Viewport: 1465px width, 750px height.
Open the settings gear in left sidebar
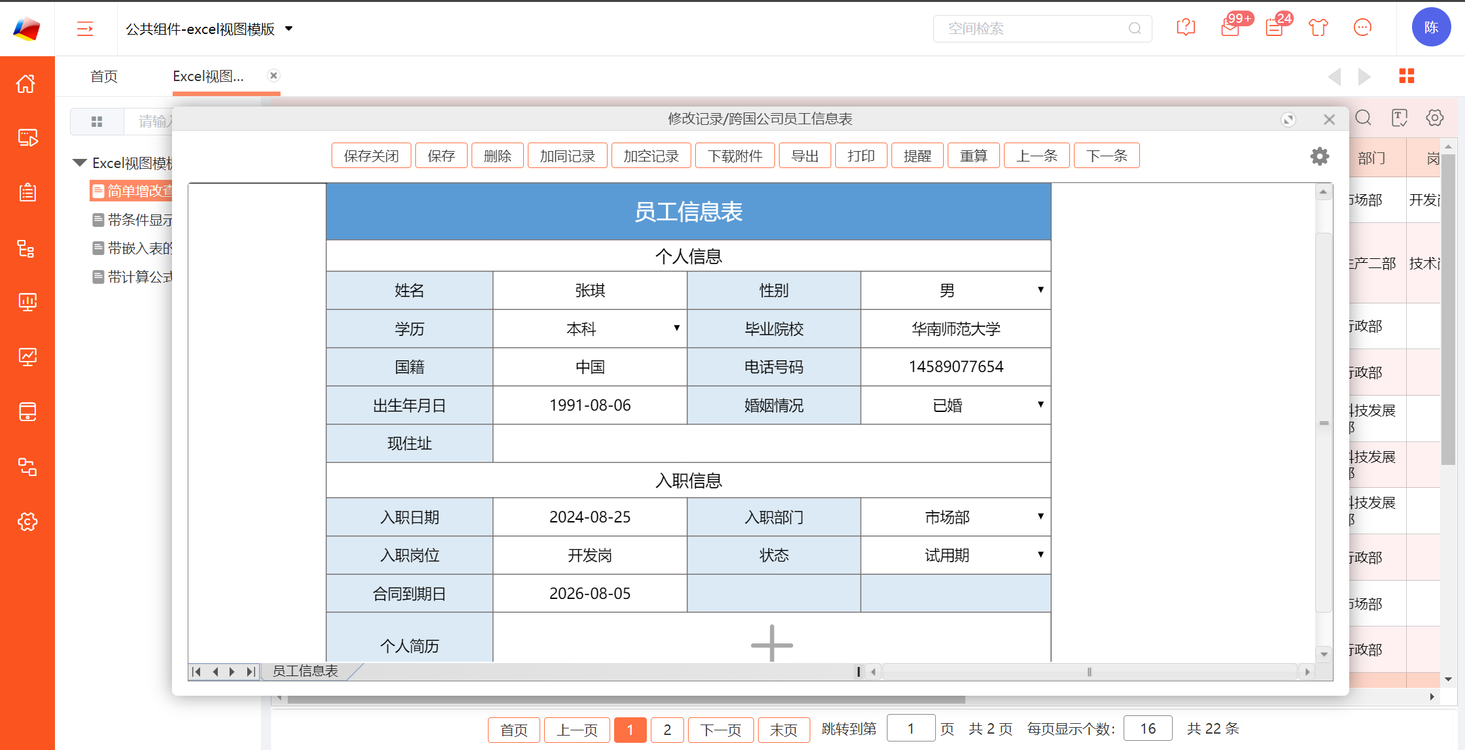27,522
